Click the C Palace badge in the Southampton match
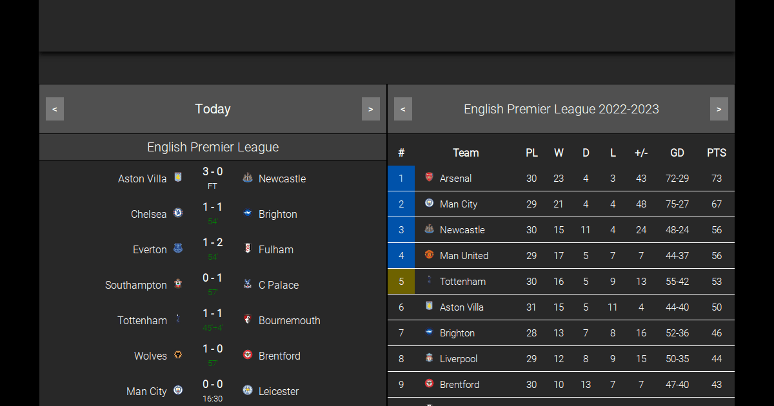 tap(248, 284)
